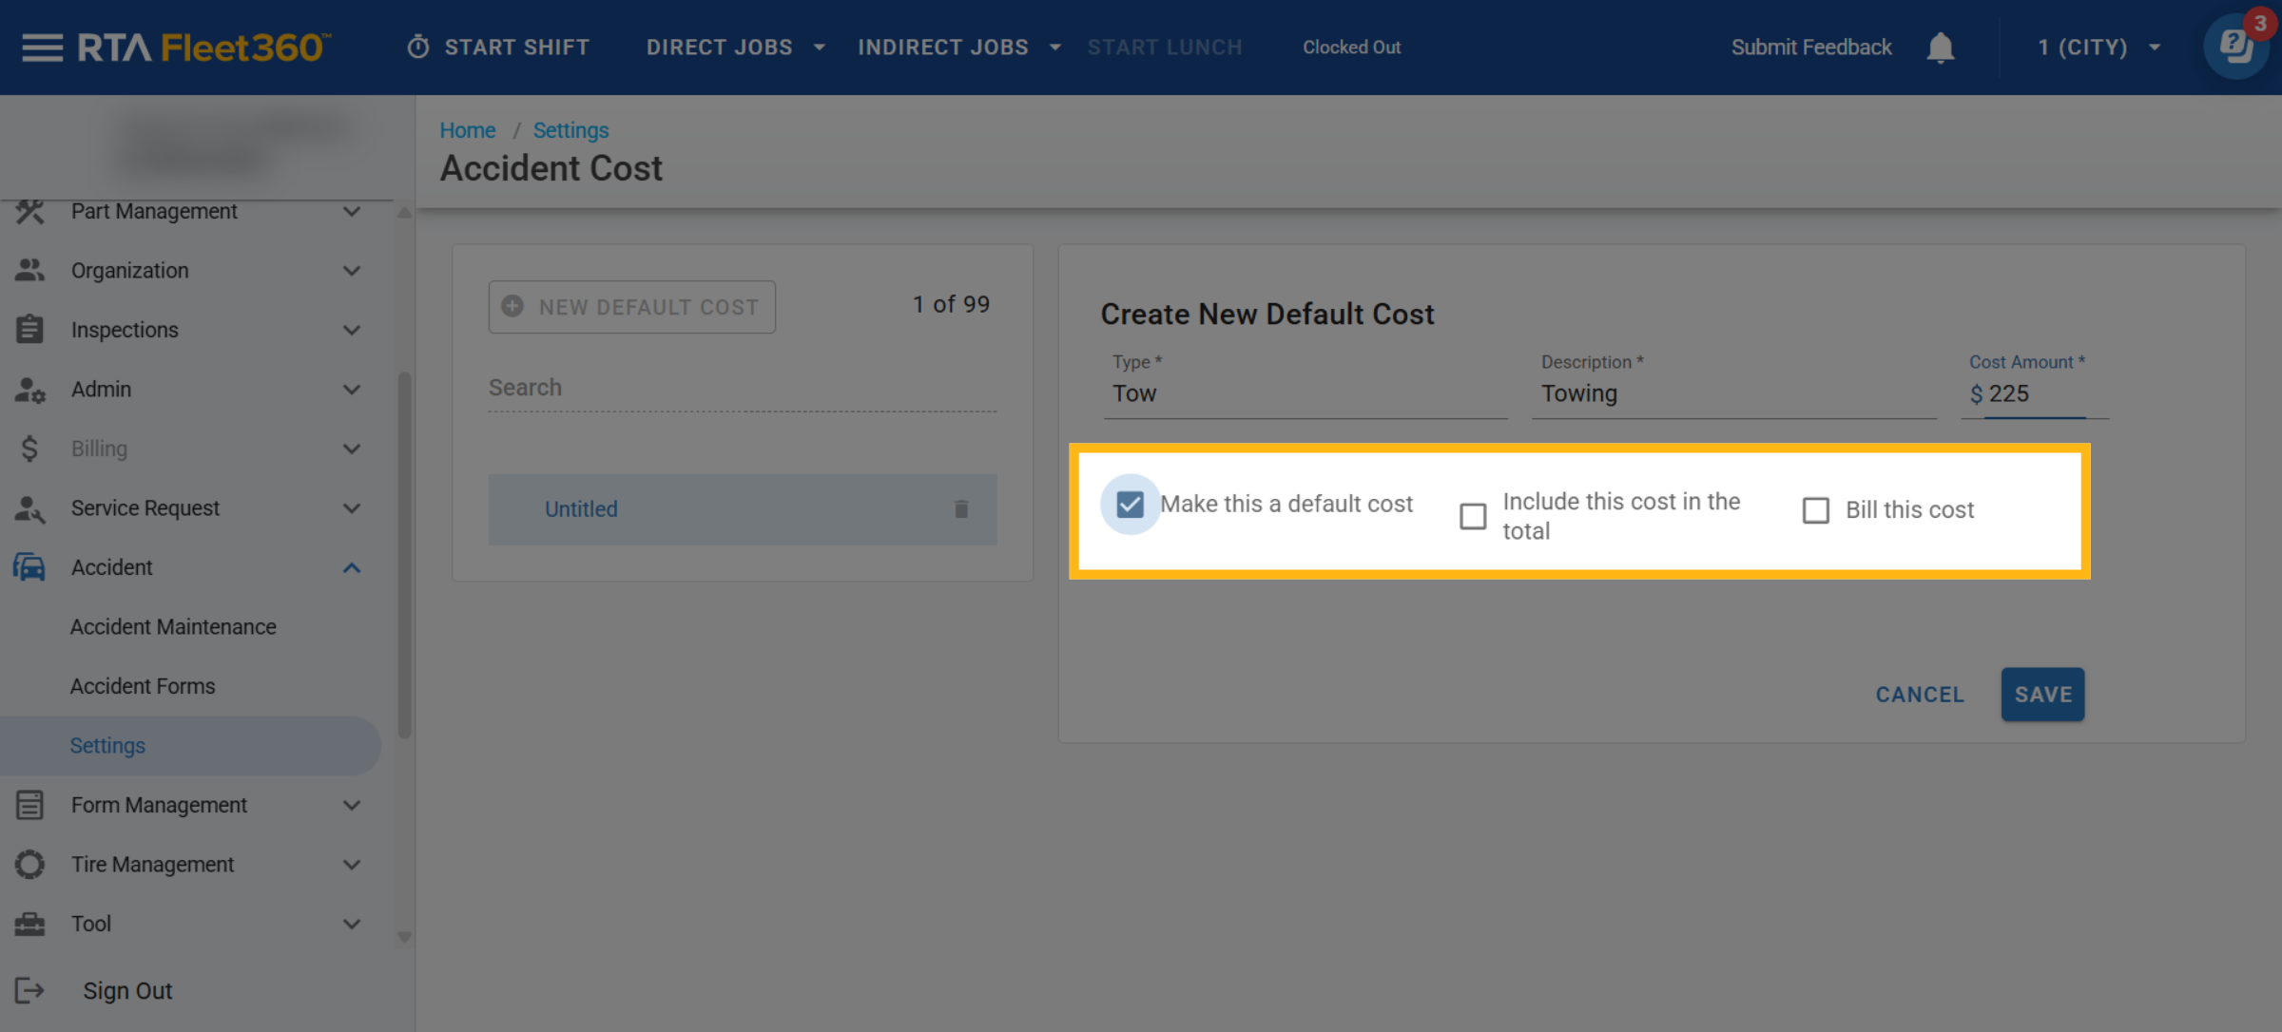Collapse the Accident sidebar section
This screenshot has width=2282, height=1032.
click(352, 567)
